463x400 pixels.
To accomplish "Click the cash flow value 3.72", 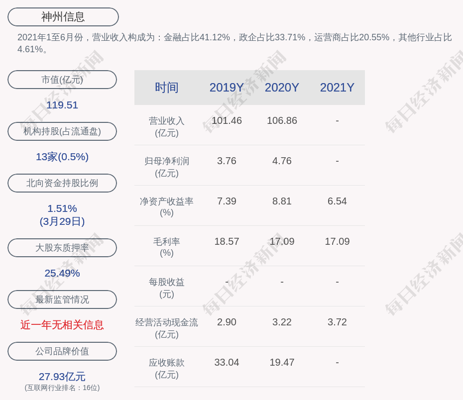I will pos(337,322).
